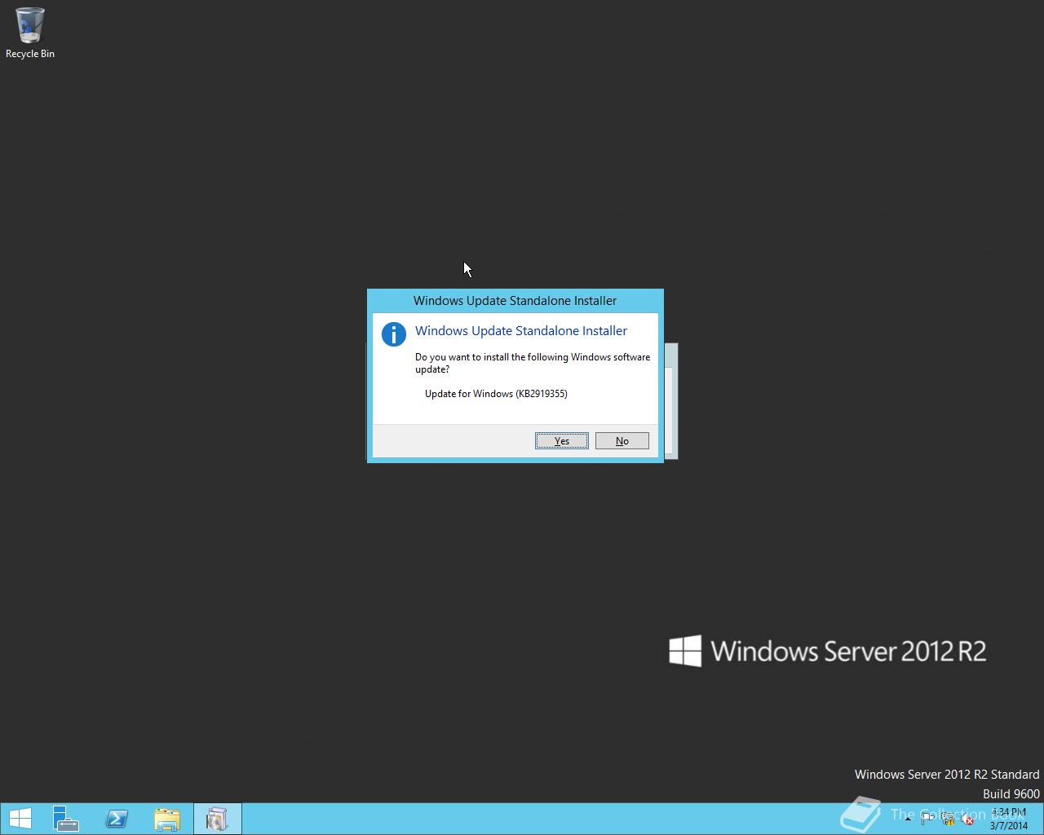Click the blue 'Windows Update Standalone Installer' heading
Screen dimensions: 1044x835
click(x=521, y=330)
